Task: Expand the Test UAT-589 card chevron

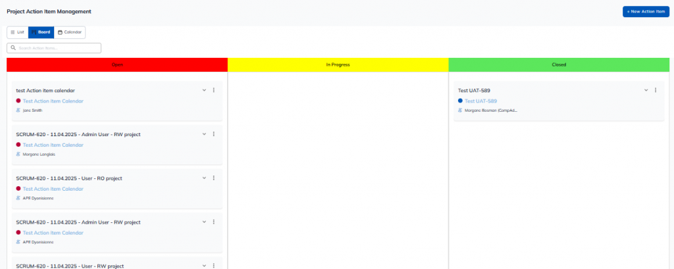Action: pos(646,90)
